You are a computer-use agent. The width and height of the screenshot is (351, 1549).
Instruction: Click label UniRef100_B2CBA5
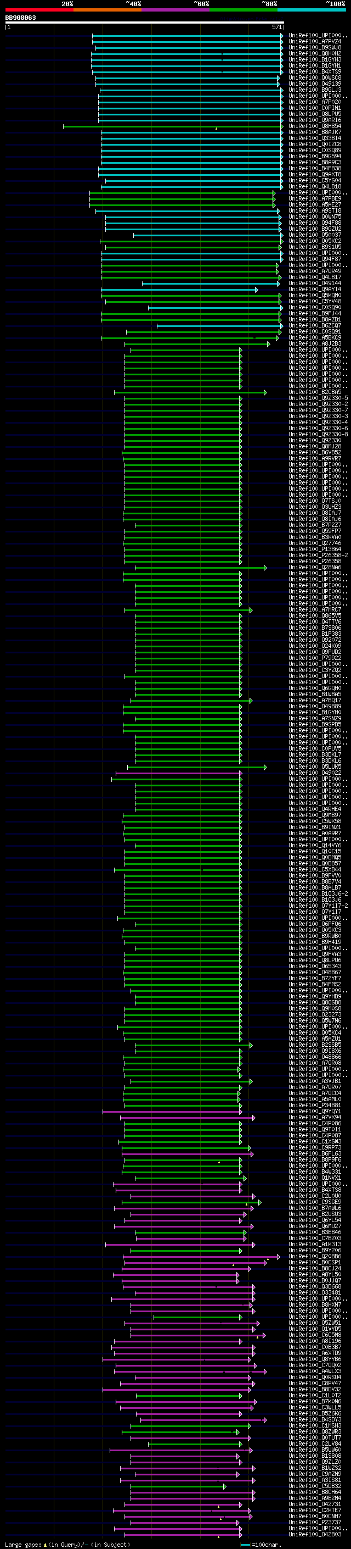point(315,392)
